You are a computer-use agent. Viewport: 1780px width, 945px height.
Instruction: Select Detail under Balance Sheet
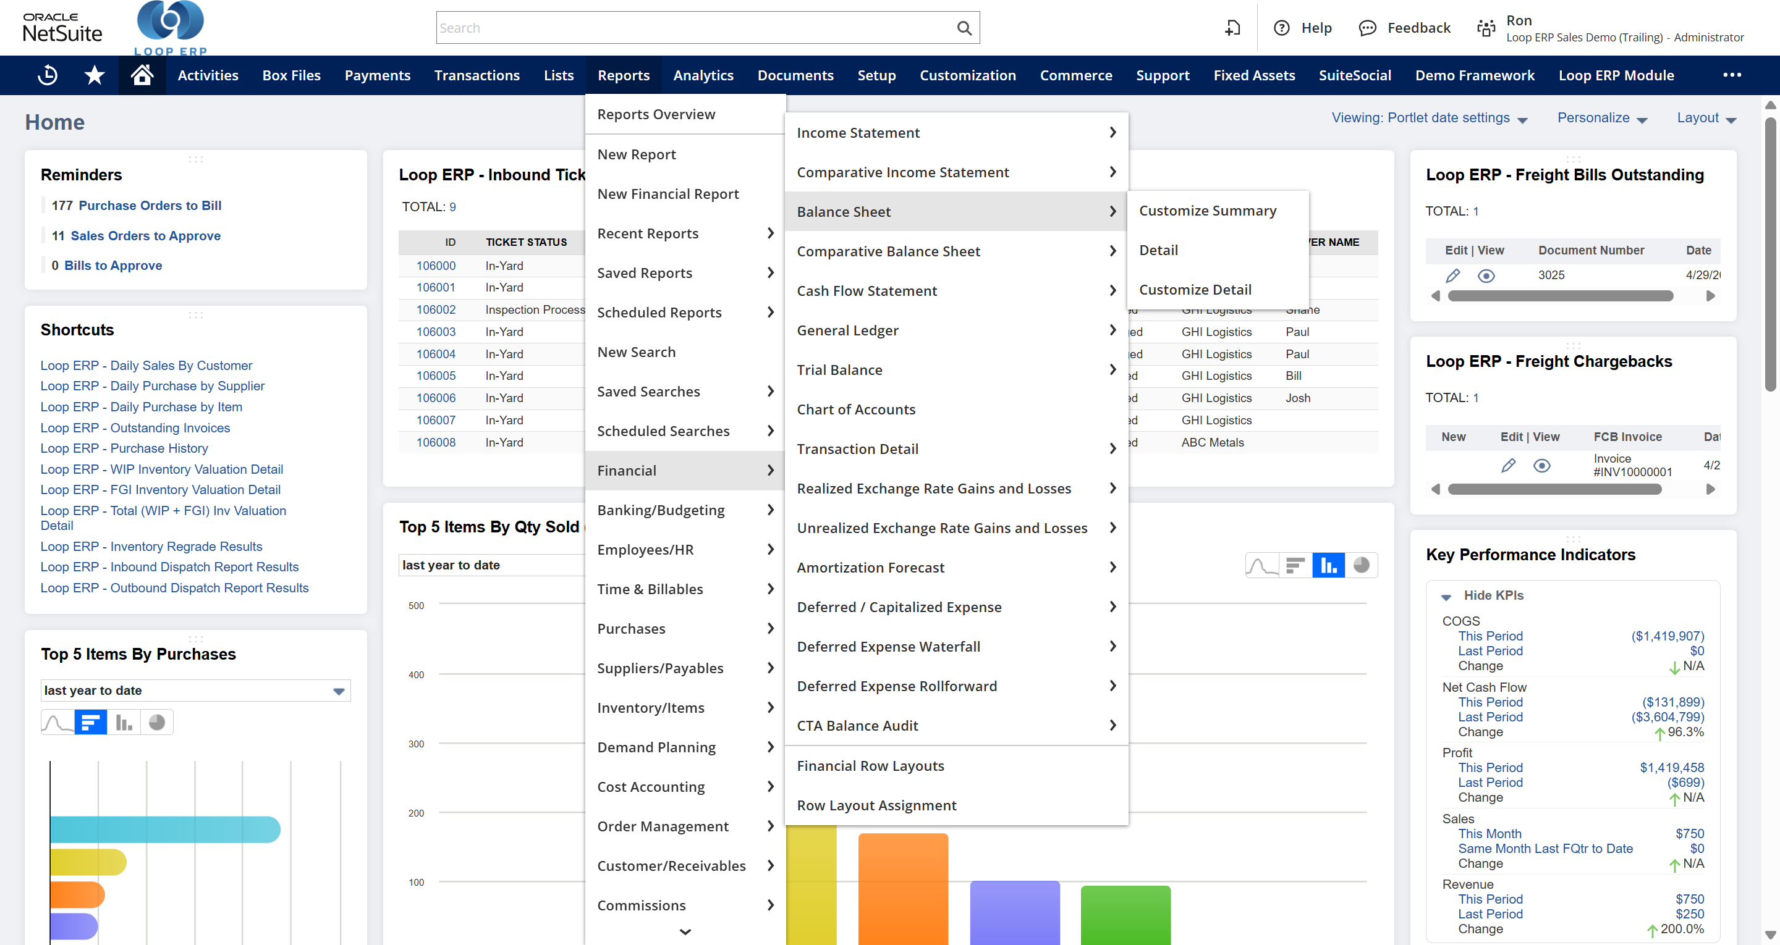coord(1158,250)
